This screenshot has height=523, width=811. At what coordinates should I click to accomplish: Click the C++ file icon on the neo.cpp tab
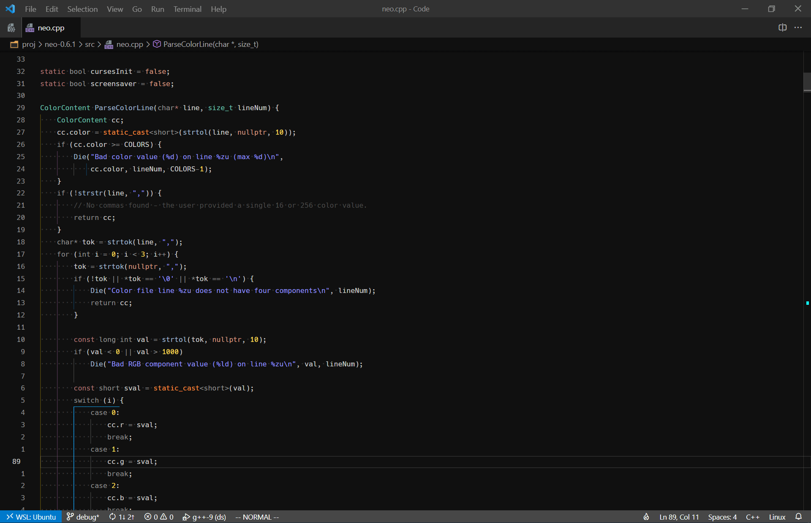[30, 27]
